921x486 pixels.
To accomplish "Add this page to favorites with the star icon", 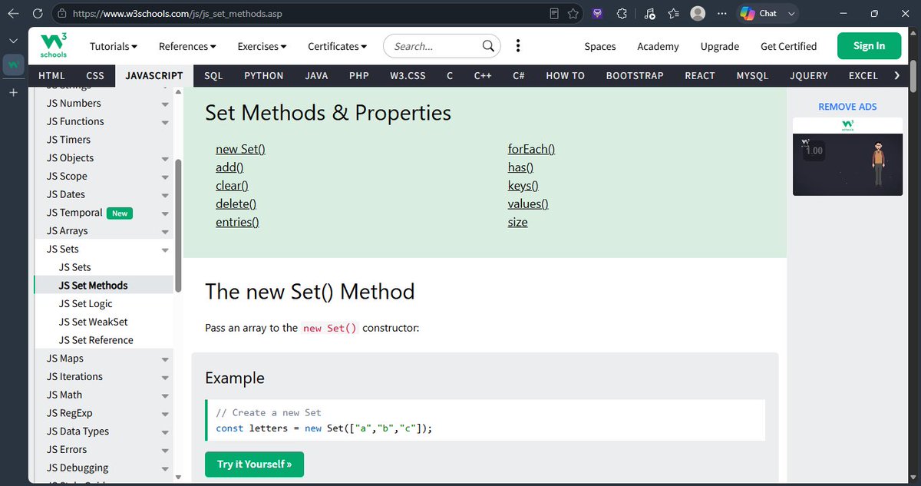I will click(x=573, y=14).
